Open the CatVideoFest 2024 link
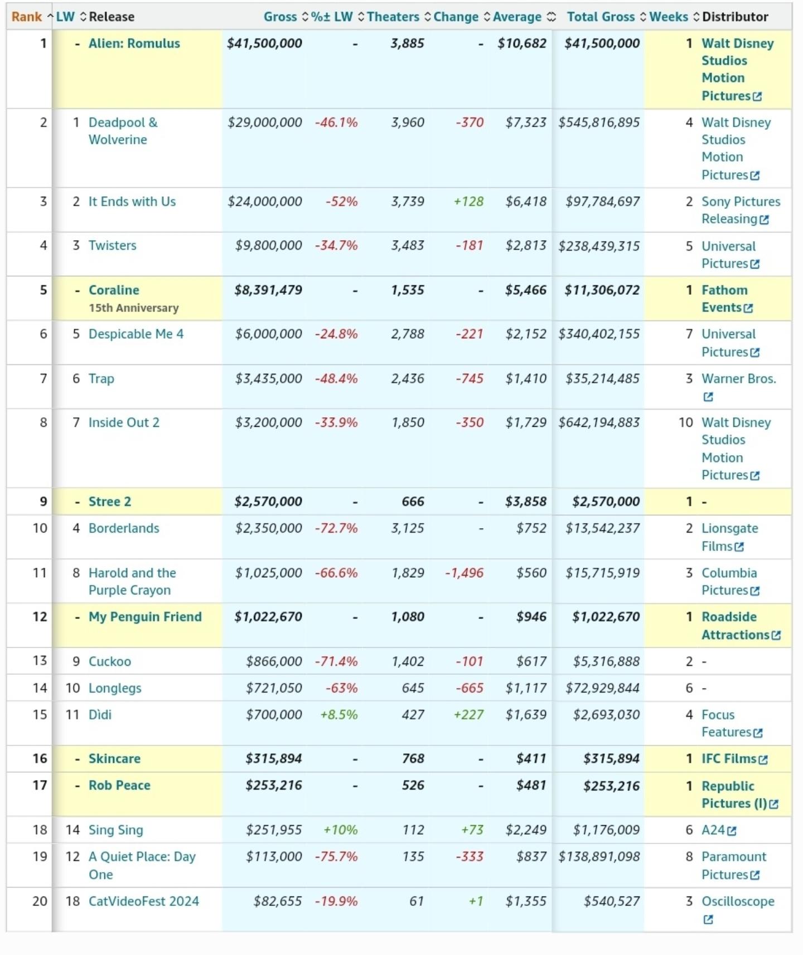The image size is (803, 955). [144, 902]
